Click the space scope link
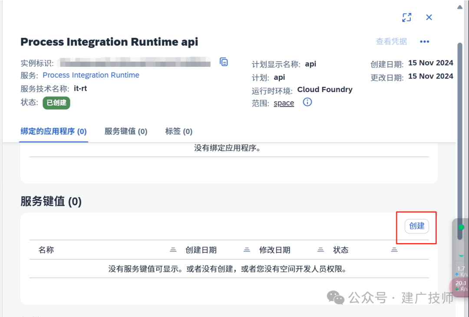 coord(284,103)
